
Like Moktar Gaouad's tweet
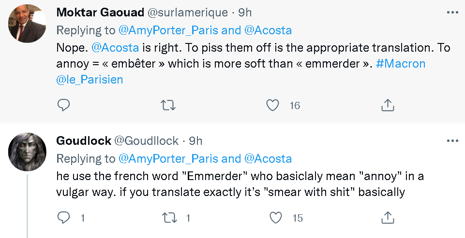pos(273,104)
